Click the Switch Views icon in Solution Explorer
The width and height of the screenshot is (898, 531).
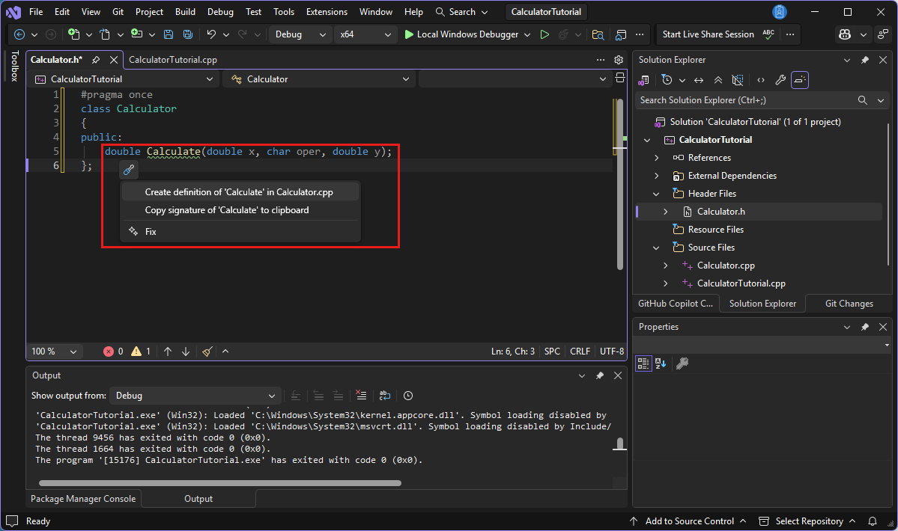pyautogui.click(x=643, y=80)
